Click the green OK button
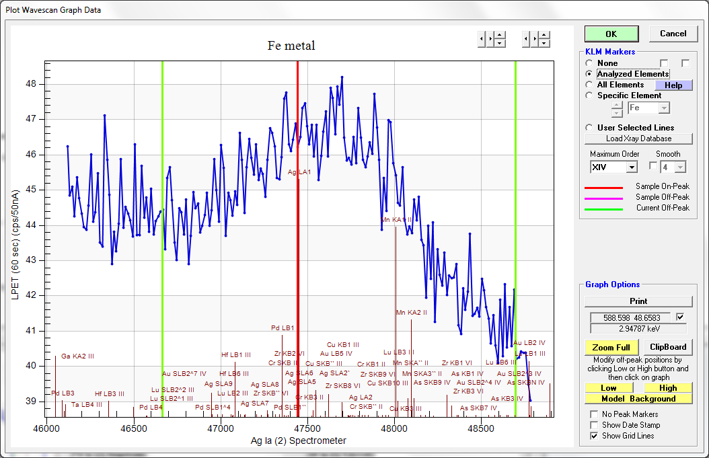 point(611,34)
